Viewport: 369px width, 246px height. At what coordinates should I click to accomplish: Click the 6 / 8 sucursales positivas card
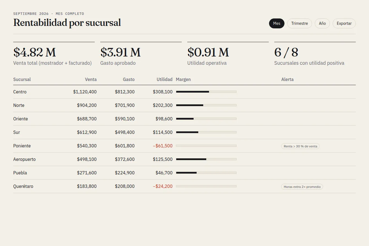[315, 54]
